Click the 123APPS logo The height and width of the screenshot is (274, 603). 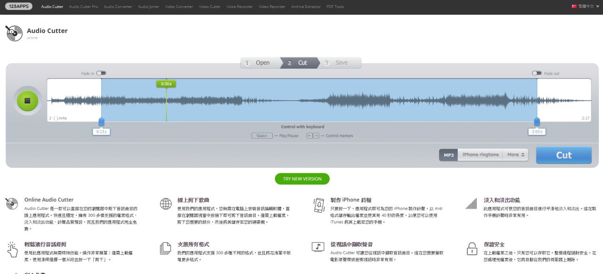[x=19, y=7]
